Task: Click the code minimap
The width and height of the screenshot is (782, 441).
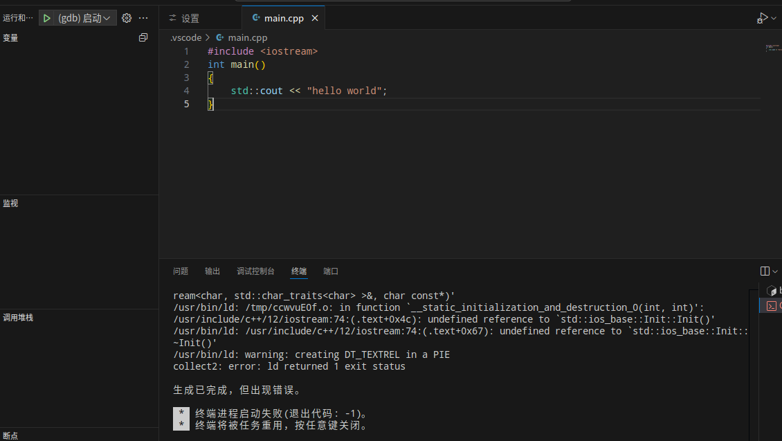Action: [x=773, y=48]
